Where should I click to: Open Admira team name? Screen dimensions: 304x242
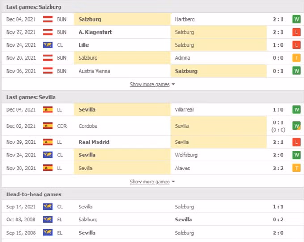click(182, 58)
